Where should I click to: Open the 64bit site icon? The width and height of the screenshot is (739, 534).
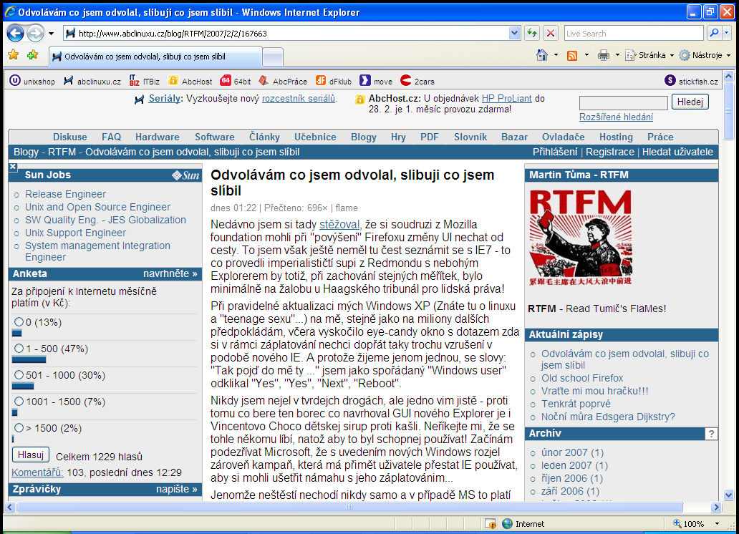[x=226, y=81]
